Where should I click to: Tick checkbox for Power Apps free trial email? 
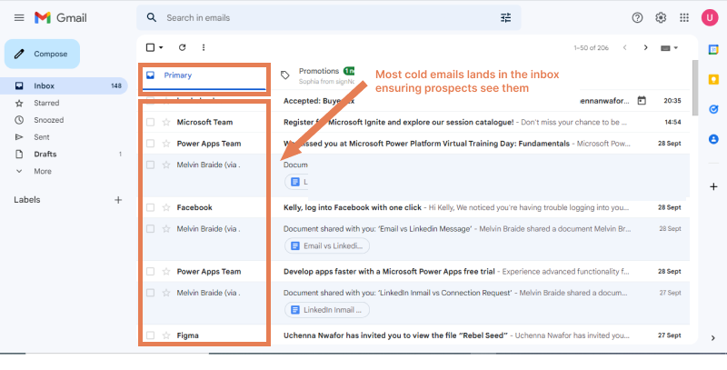point(150,272)
